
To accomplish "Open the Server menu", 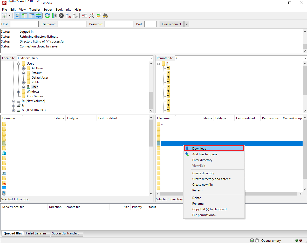I will click(48, 10).
